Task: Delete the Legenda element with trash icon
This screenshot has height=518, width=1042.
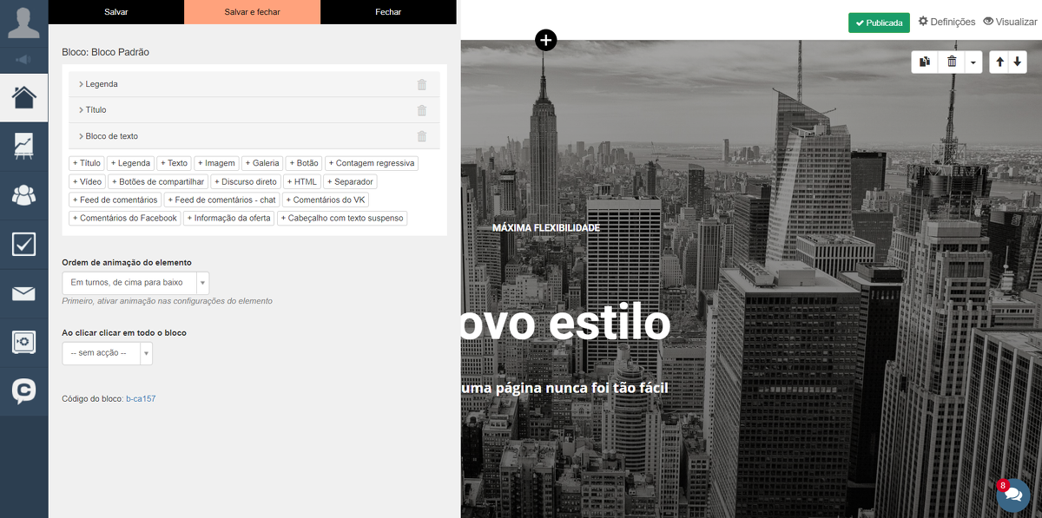Action: click(x=422, y=84)
